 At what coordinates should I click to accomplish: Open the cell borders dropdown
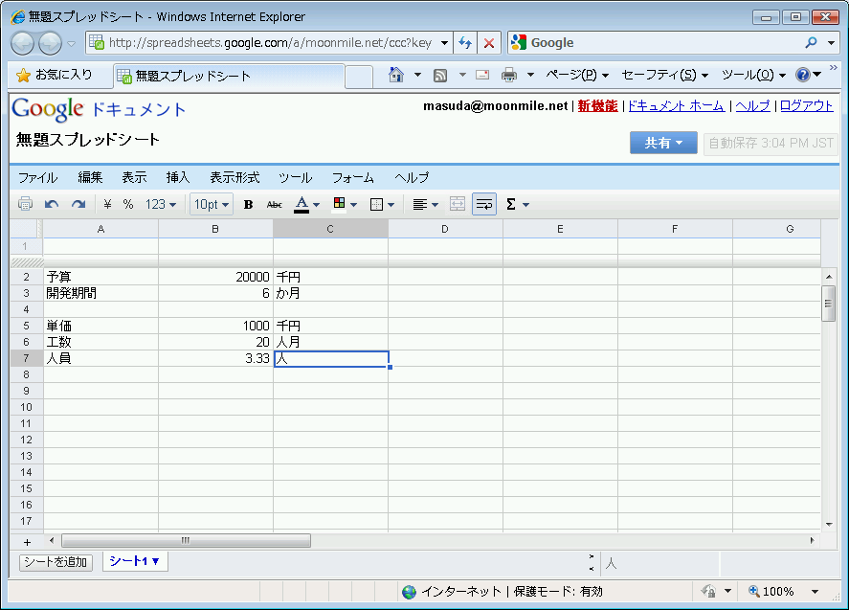pos(382,204)
